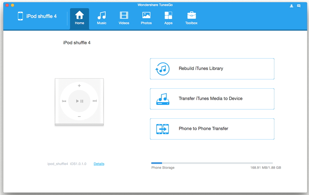Click the yellow minimize window button
309x195 pixels.
(12, 5)
